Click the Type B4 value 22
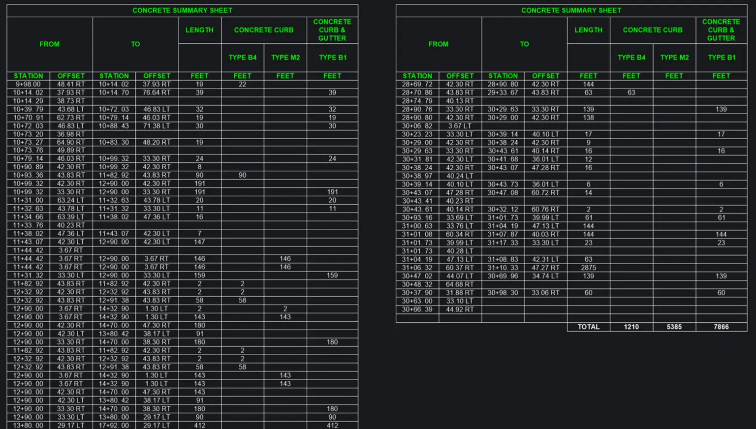Viewport: 756px width, 429px height. point(242,84)
